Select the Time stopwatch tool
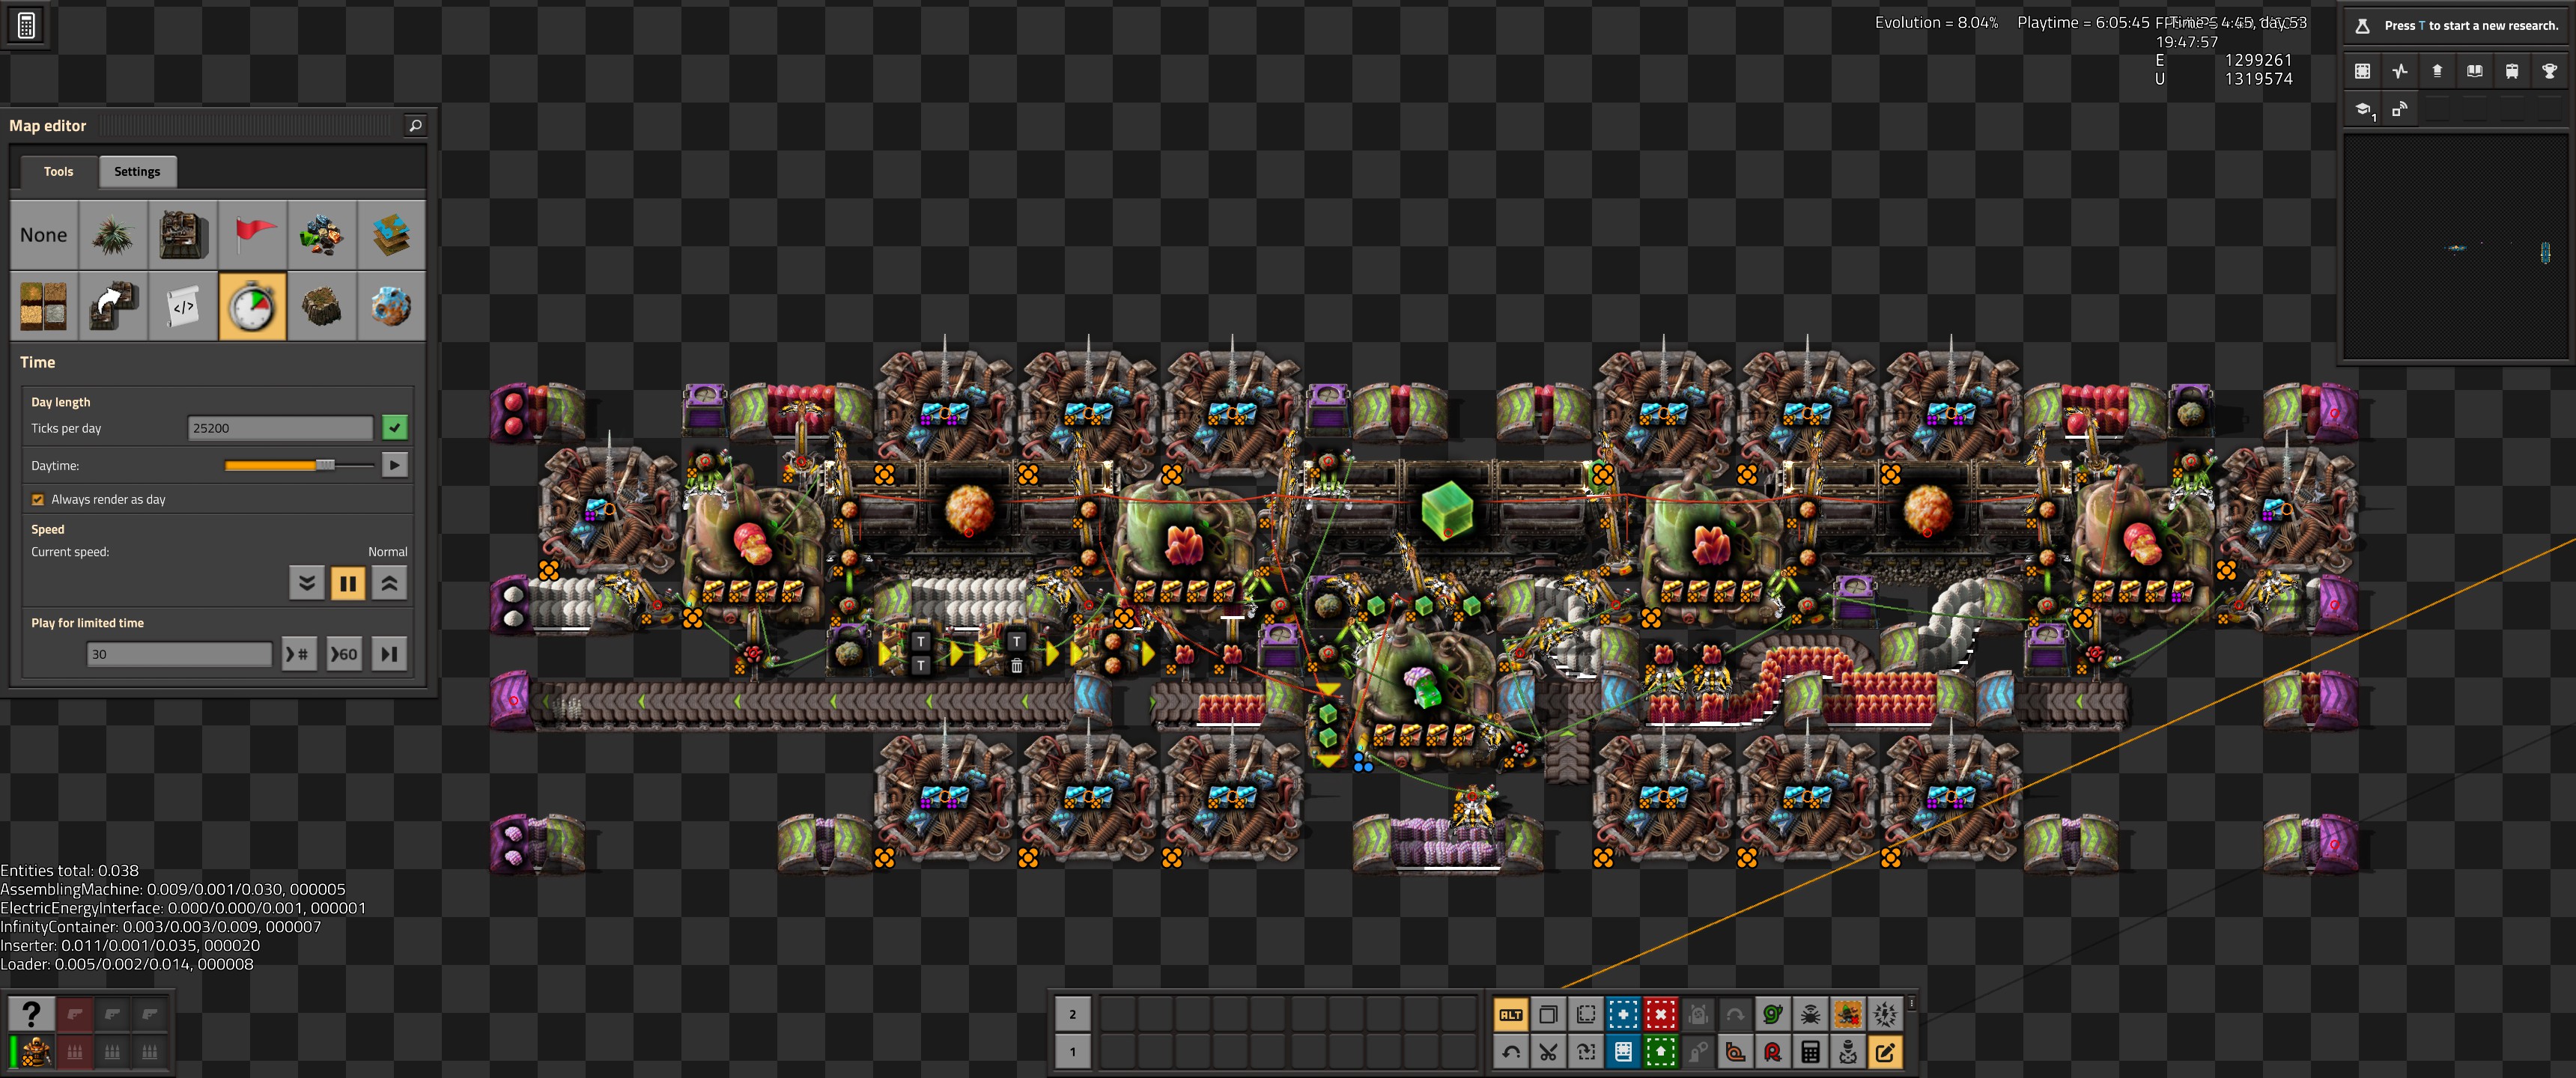Image resolution: width=2576 pixels, height=1078 pixels. click(x=253, y=306)
